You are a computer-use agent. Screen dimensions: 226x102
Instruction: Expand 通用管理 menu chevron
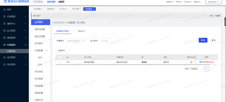[25, 38]
